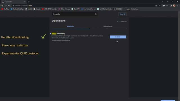Open the DALL-E 2 AI bookmark
The image size is (180, 101).
[x=118, y=9]
